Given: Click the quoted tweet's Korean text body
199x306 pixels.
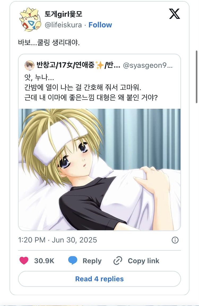Looking at the screenshot, I should click(x=91, y=87).
